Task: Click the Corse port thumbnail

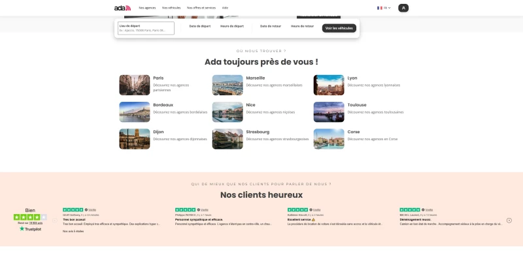Action: (329, 139)
